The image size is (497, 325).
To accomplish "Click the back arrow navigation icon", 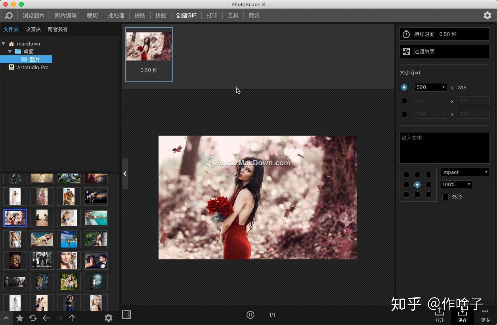I will tap(46, 318).
